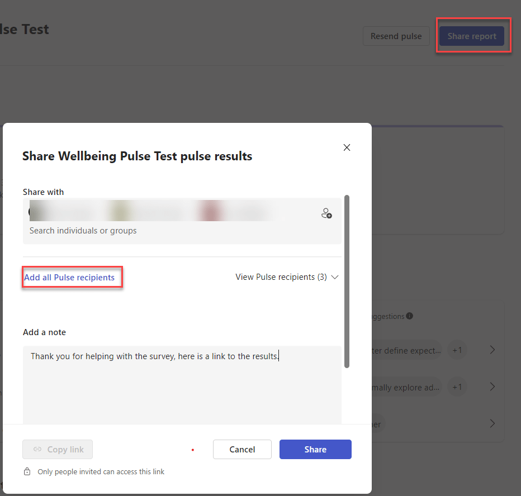Click the add people icon in Share with field
The height and width of the screenshot is (496, 521).
pos(327,213)
